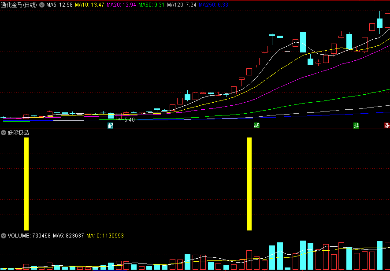Click the 解 event marker icon
This screenshot has height=271, width=390.
[x=111, y=126]
